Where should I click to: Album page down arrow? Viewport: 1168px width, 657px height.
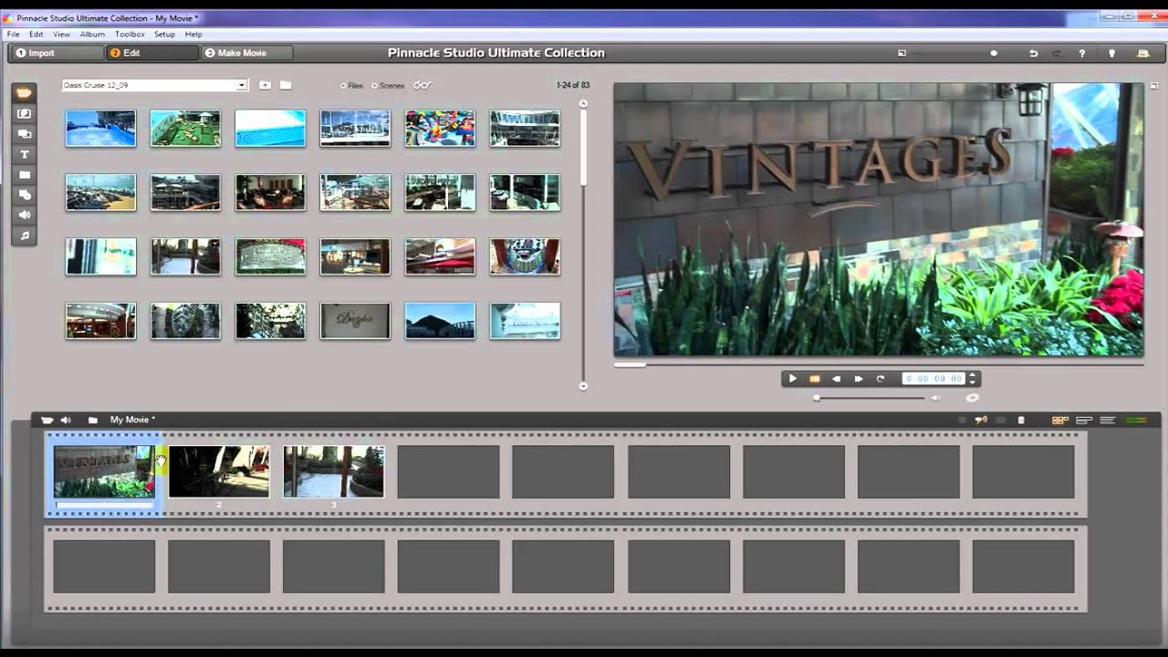[x=583, y=386]
